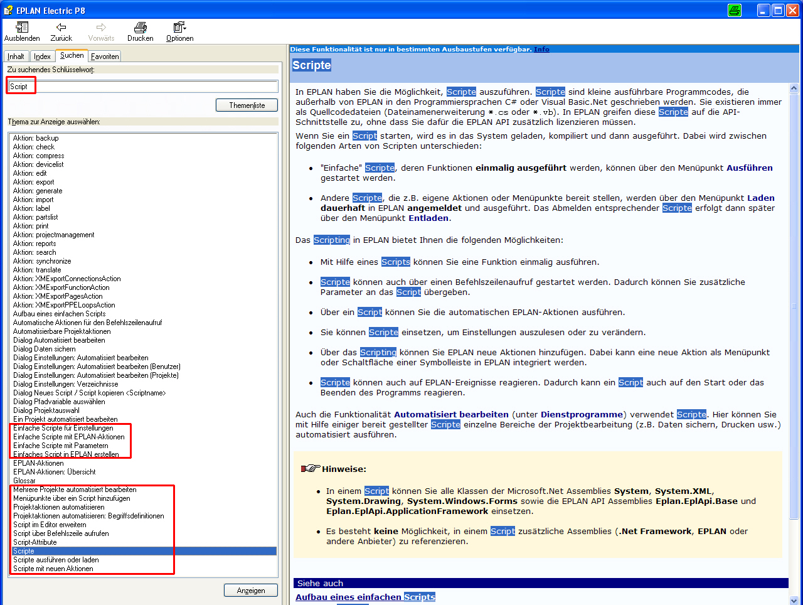Select topic 'Script-Attribute'
803x605 pixels.
(x=35, y=542)
